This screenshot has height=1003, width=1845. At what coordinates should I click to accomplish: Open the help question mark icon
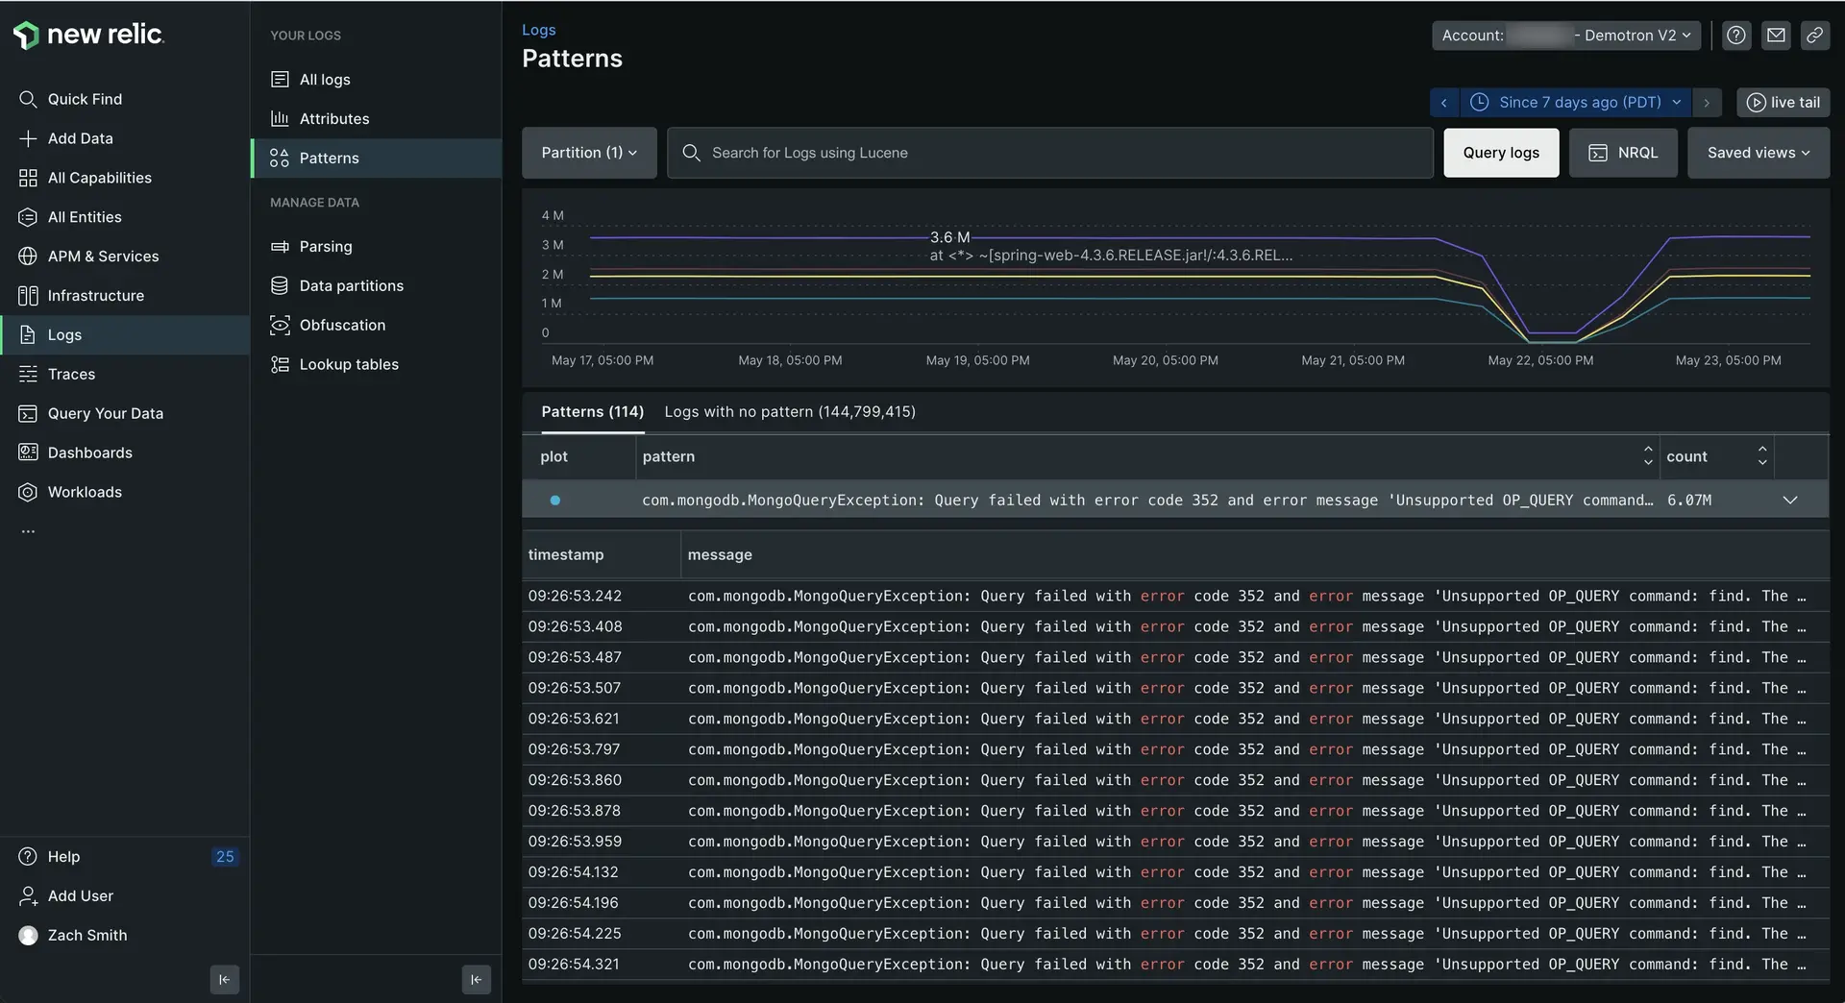tap(1735, 36)
